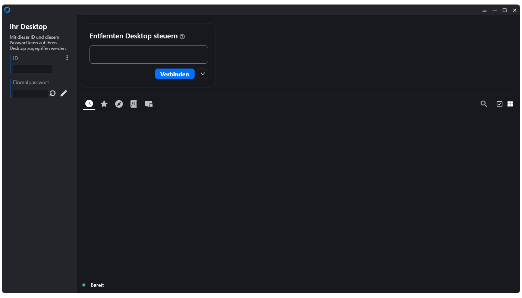Click the hidden Einmalpasswort value
Viewport: 522px width, 298px height.
point(31,94)
